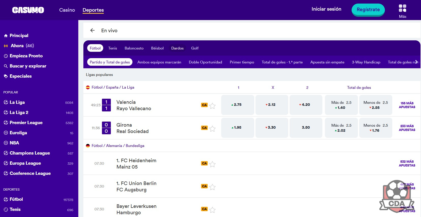Click the Spain flag icon beside La Liga
Image resolution: width=421 pixels, height=217 pixels.
[88, 87]
